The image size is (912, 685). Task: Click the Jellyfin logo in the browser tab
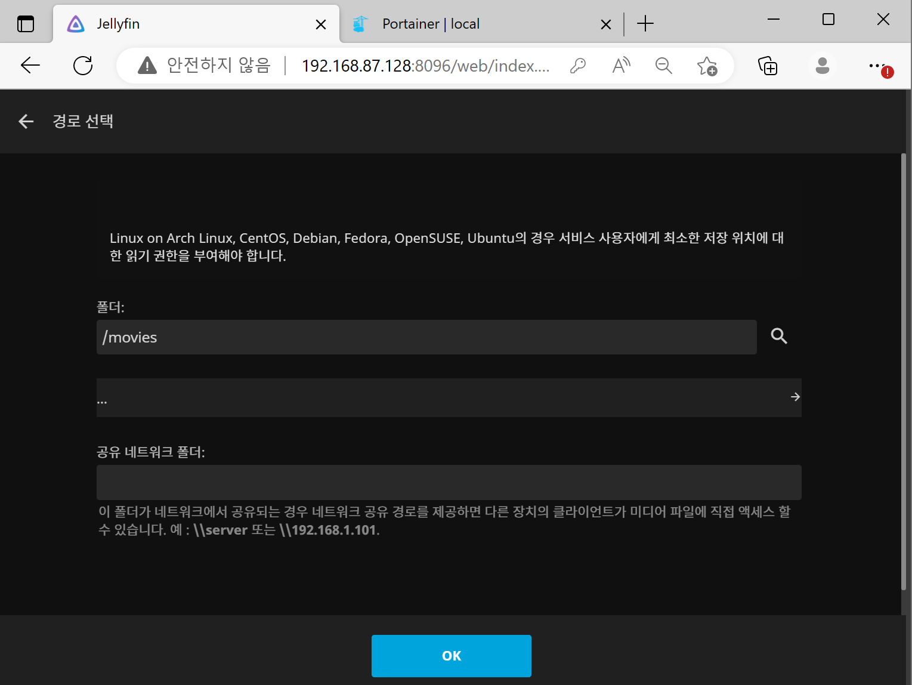[75, 23]
